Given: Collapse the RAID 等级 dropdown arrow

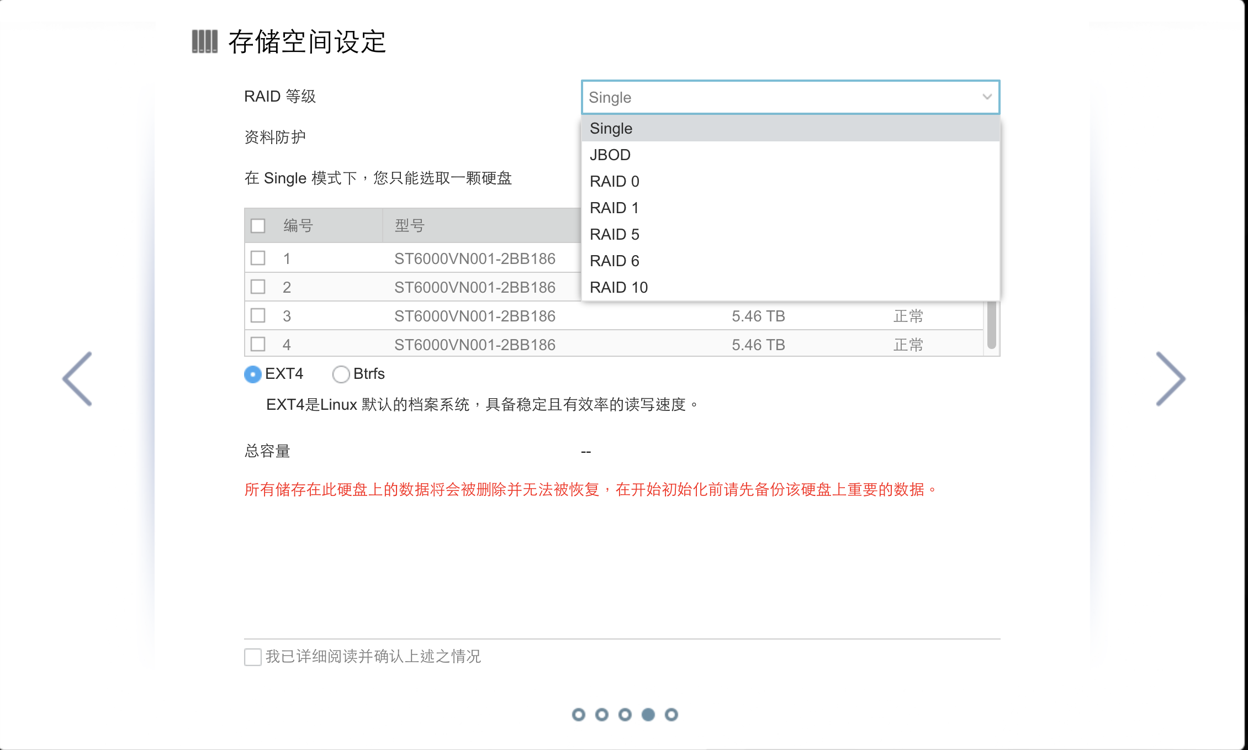Looking at the screenshot, I should (x=987, y=97).
